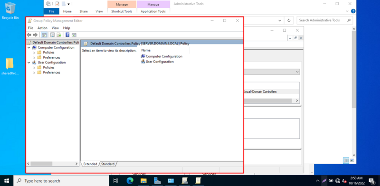This screenshot has width=380, height=186.
Task: Show hidden system tray icons chevron
Action: pyautogui.click(x=317, y=181)
